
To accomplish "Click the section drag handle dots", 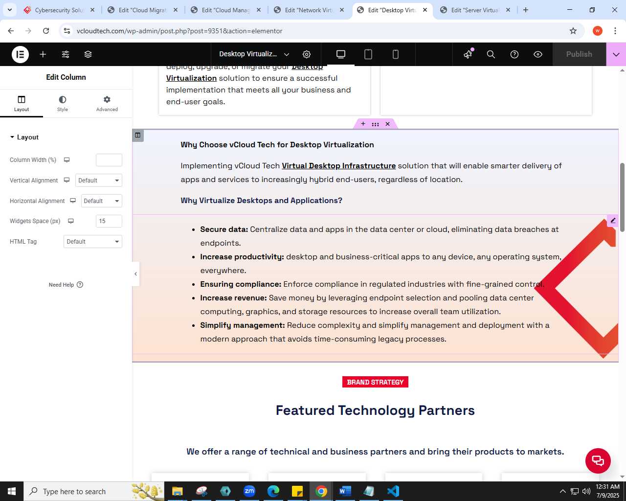I will coord(375,124).
